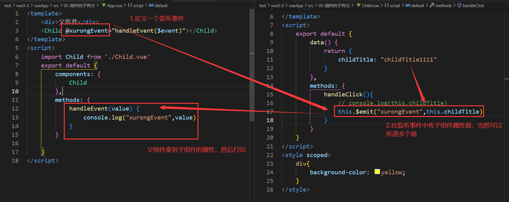Click 'div{' selector on Child.vue line 23
509x202 pixels.
pos(303,164)
